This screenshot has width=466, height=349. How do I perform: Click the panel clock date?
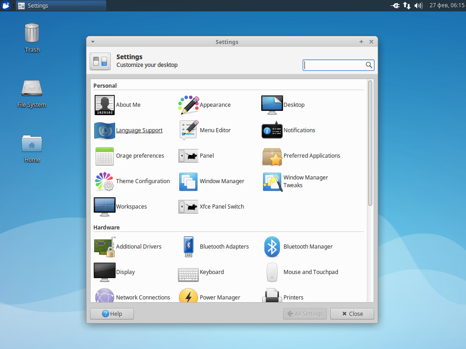447,5
